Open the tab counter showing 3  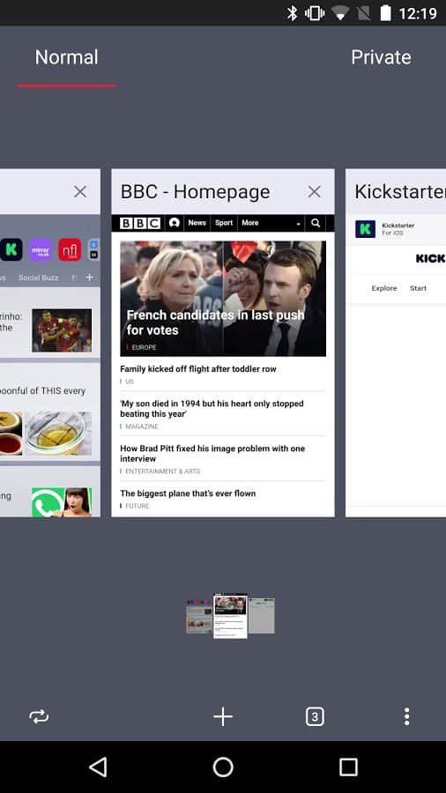tap(315, 716)
